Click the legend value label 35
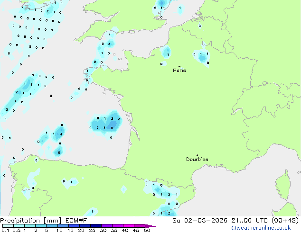301x232 pixels. point(114,230)
